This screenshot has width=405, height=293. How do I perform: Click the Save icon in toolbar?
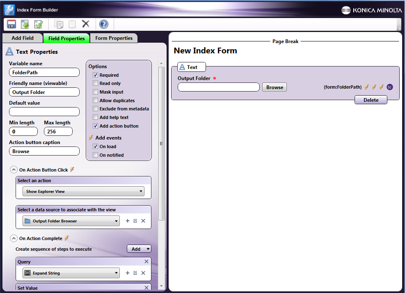pos(11,24)
